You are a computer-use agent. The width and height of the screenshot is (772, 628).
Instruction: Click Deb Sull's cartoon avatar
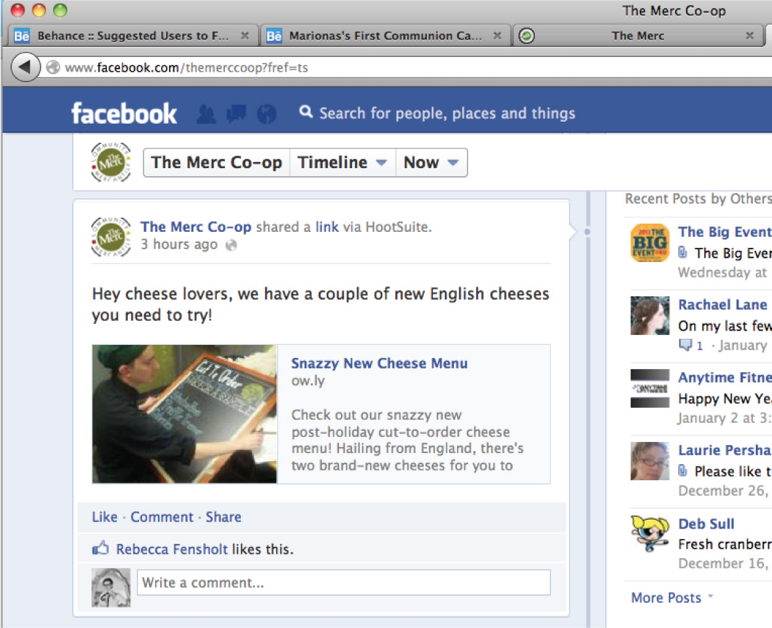pos(650,534)
